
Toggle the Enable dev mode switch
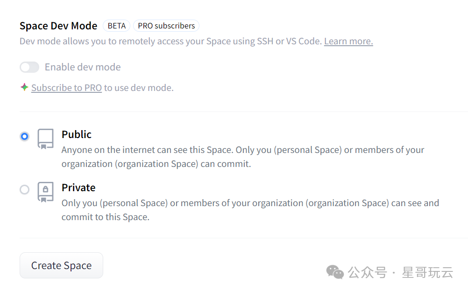point(29,67)
